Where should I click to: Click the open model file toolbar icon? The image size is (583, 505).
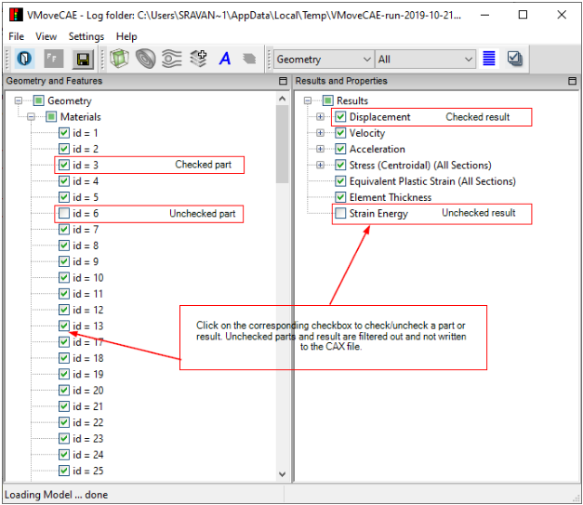(x=24, y=59)
